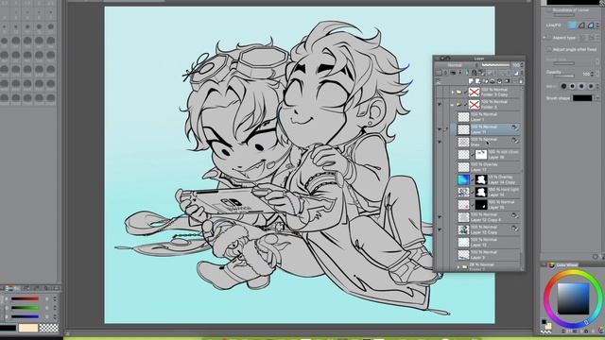Click the property icon on Layer 11 row

coord(514,127)
